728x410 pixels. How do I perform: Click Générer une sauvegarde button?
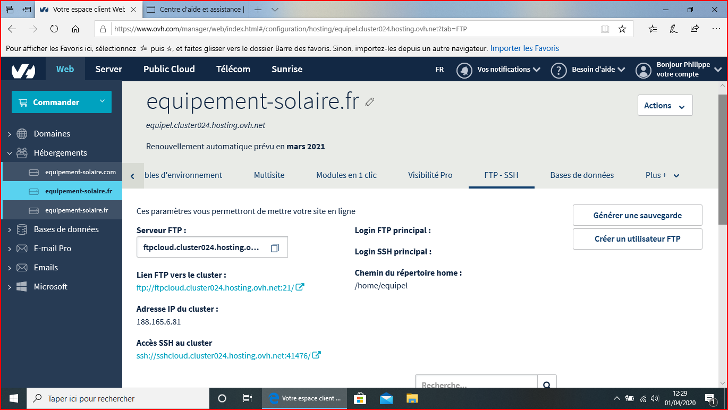point(638,215)
